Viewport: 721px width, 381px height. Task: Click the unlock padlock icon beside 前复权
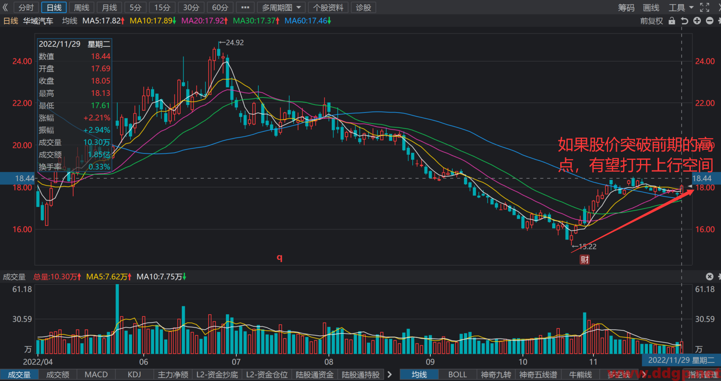pyautogui.click(x=672, y=21)
